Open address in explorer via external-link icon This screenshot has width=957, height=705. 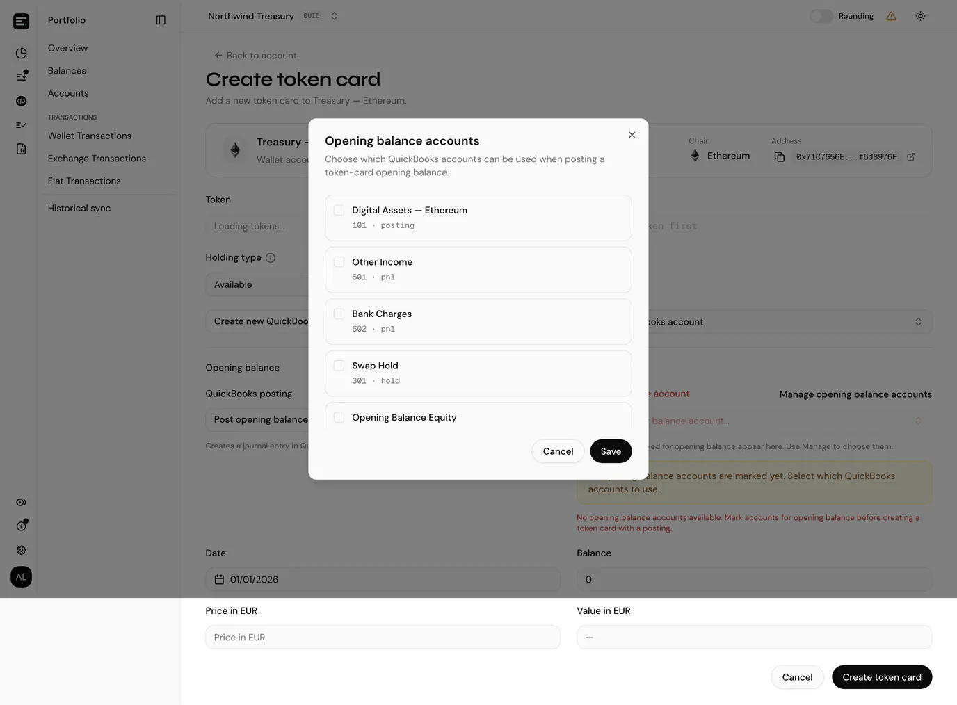pyautogui.click(x=911, y=157)
